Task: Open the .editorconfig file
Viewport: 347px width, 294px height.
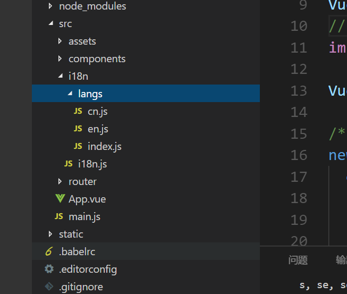Action: tap(88, 270)
